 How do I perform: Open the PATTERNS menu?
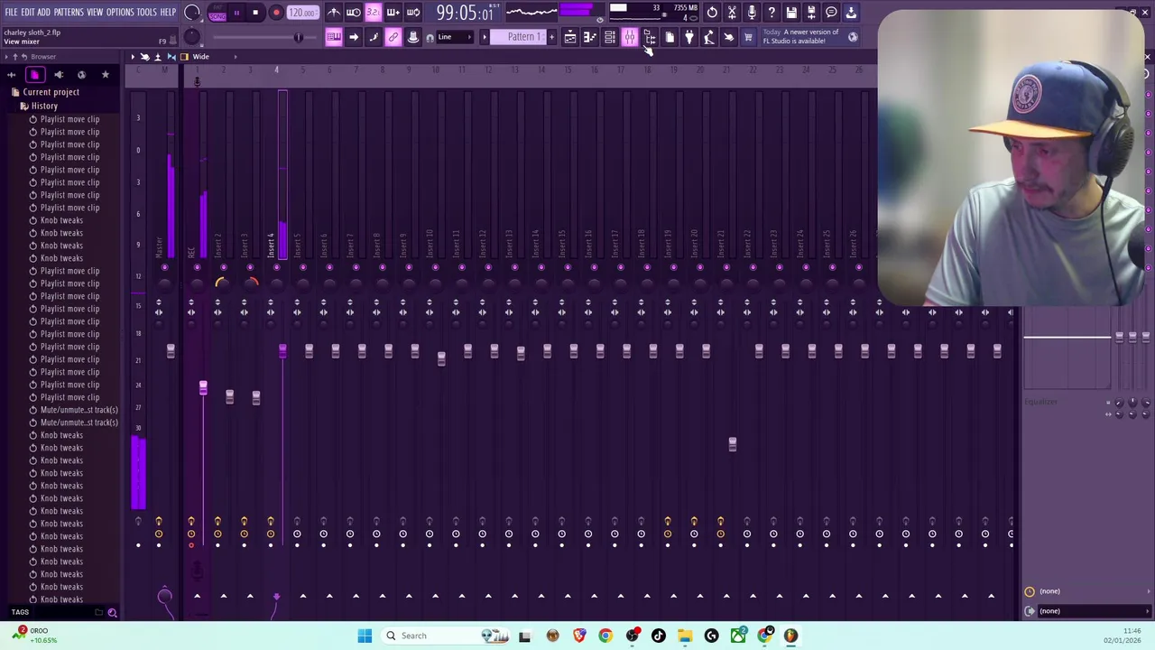(69, 12)
